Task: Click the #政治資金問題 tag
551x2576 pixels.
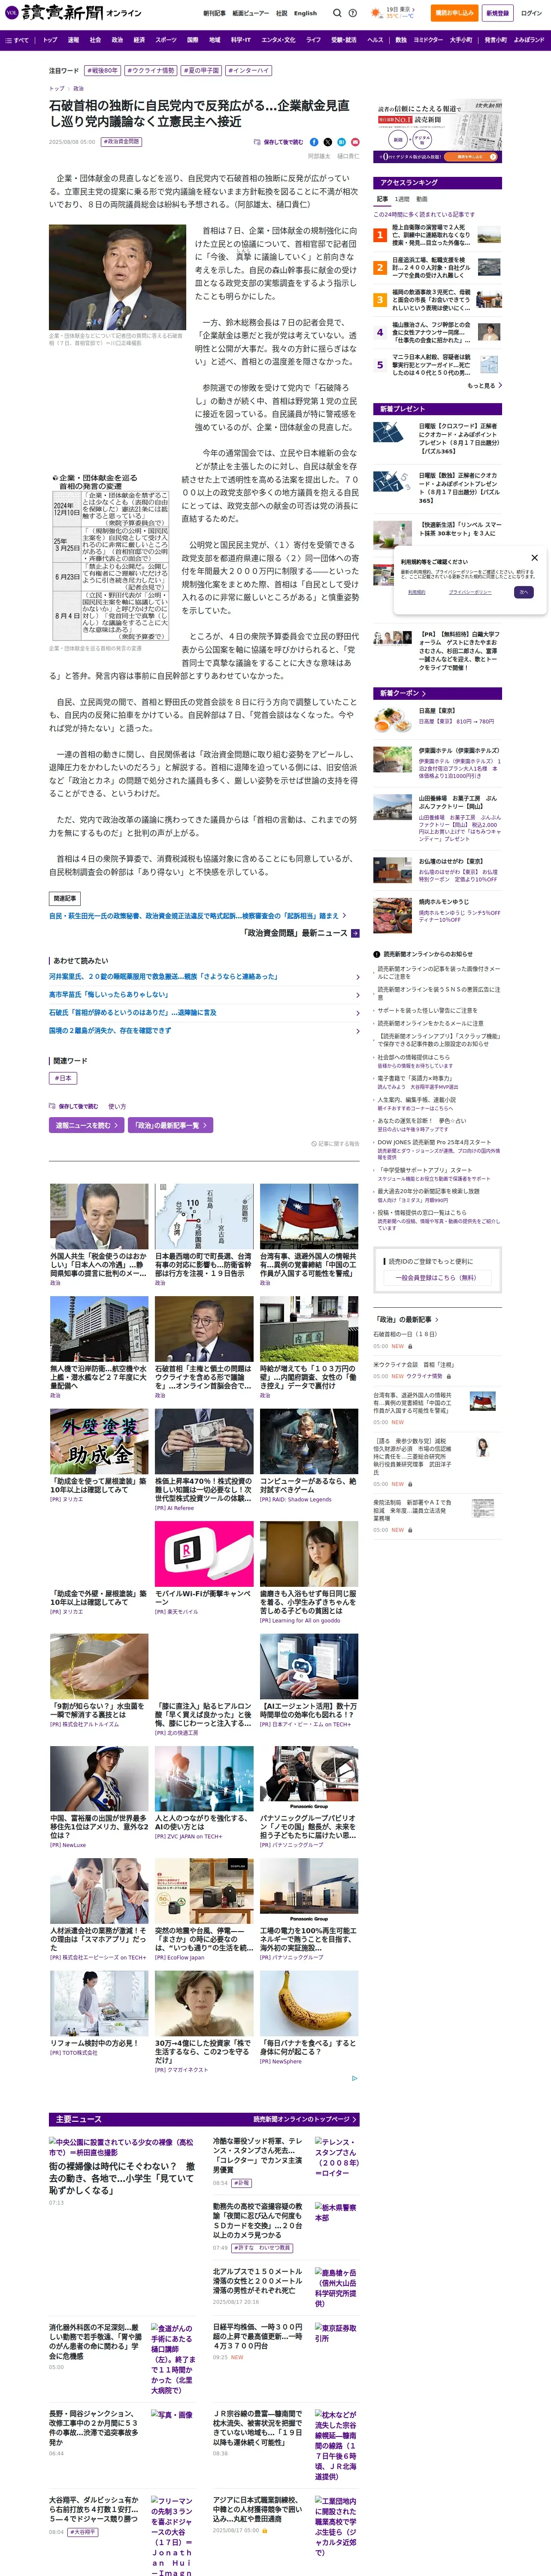Action: pos(121,142)
